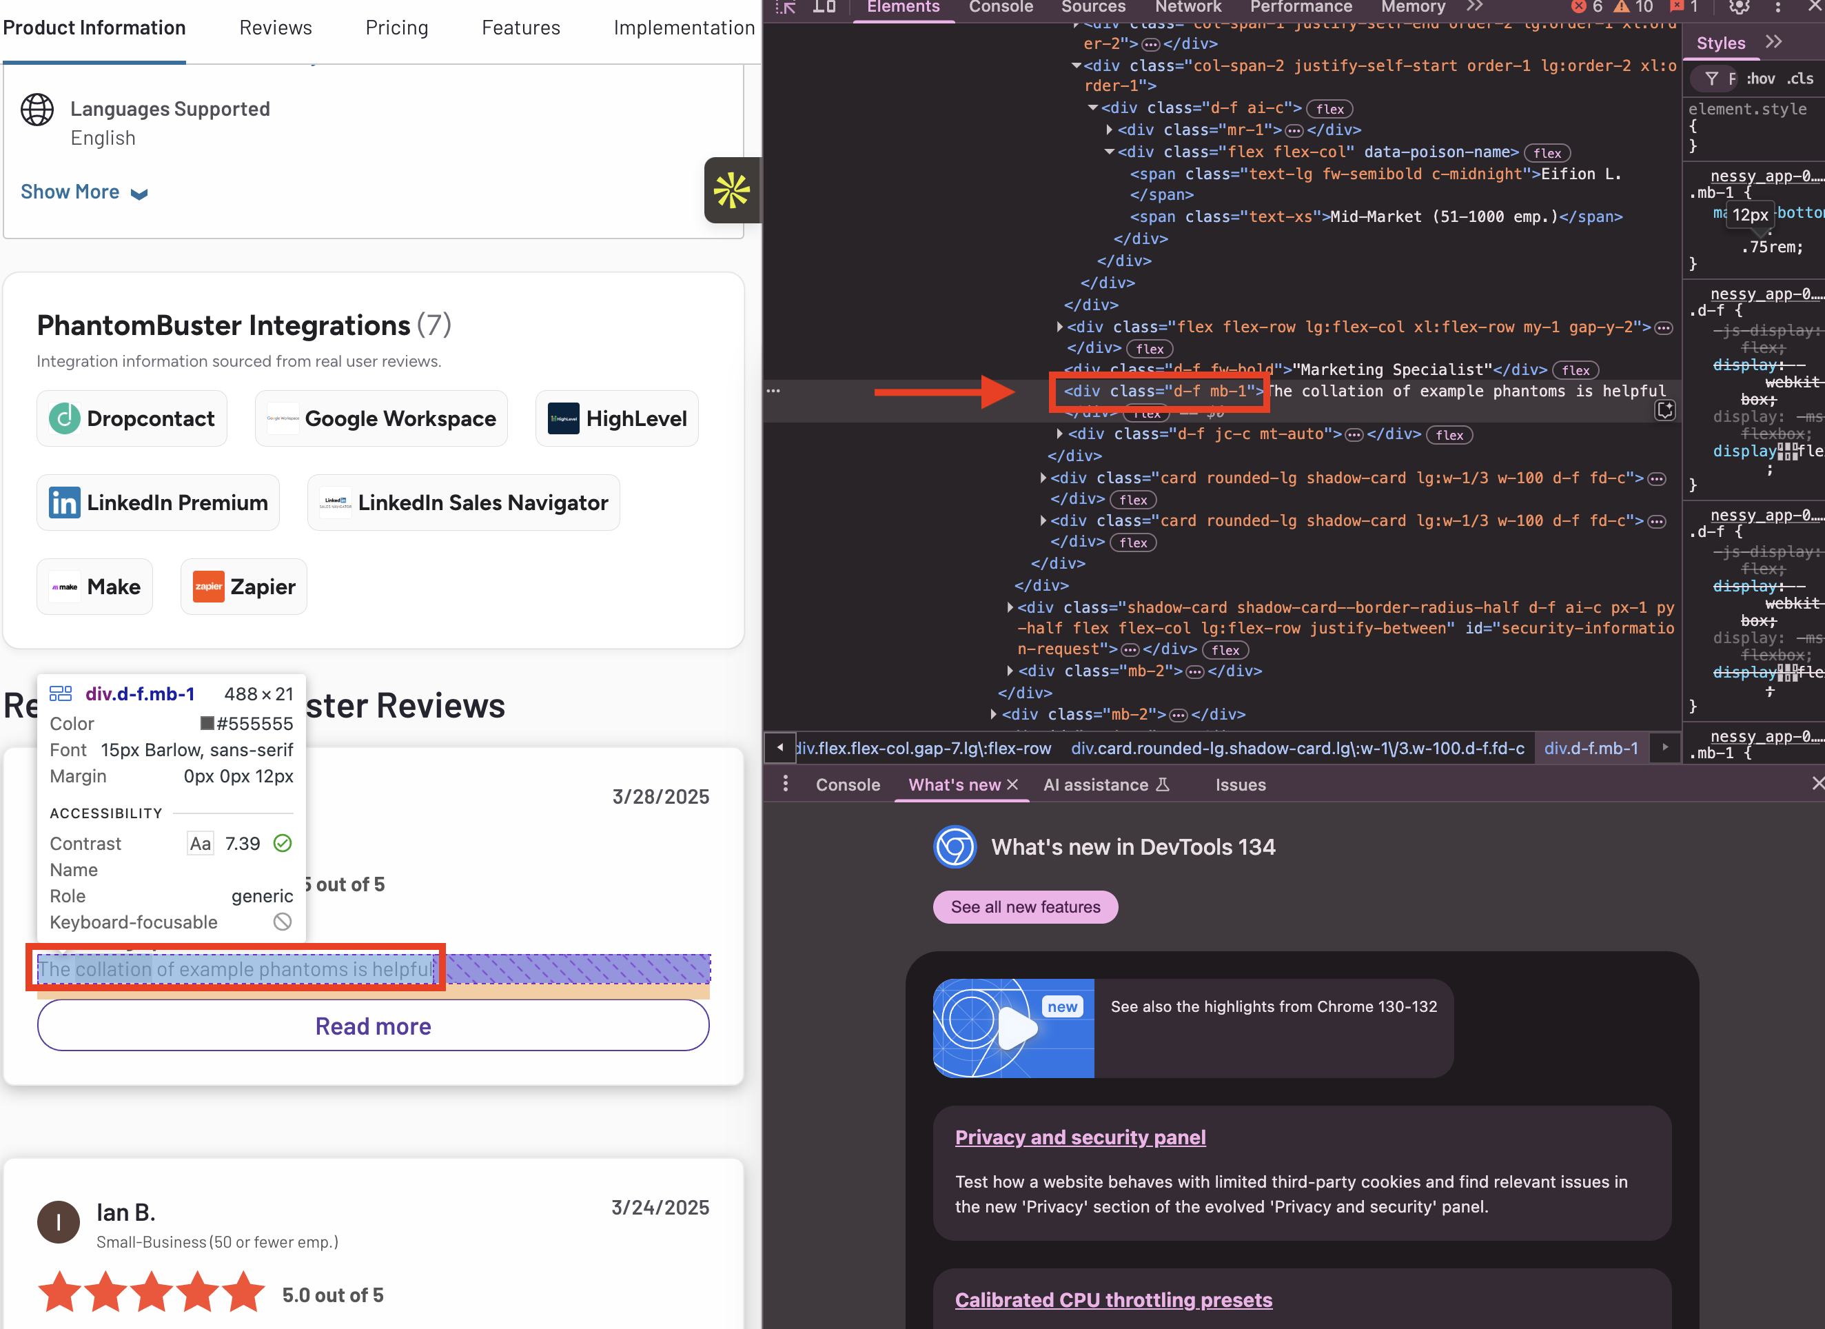Switch to the AI assistance drawer tab
The width and height of the screenshot is (1825, 1329).
coord(1105,785)
